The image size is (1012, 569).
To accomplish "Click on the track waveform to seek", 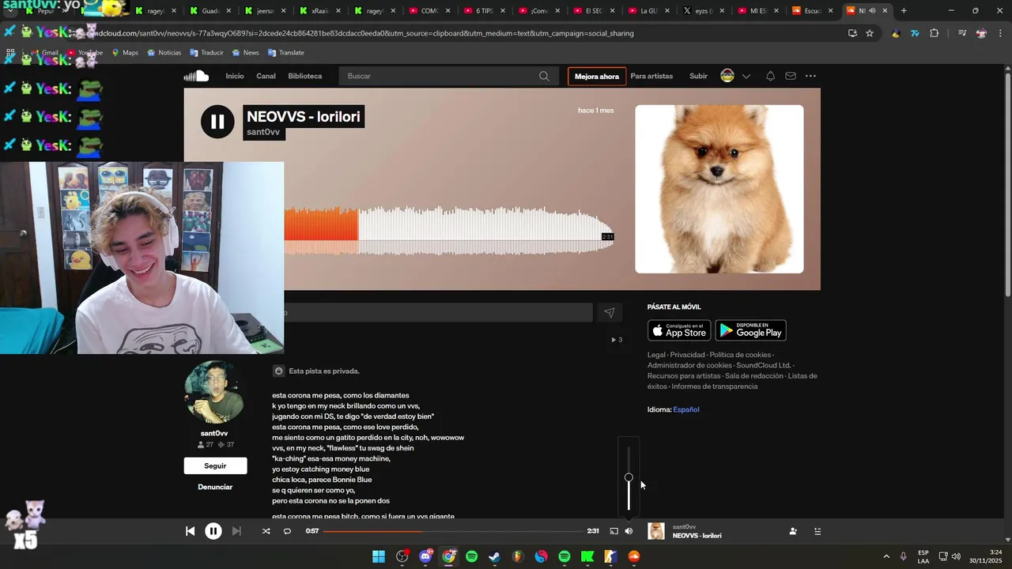I will point(449,231).
